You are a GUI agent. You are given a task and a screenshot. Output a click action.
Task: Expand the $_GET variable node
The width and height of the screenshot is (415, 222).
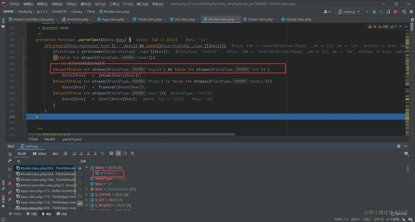[87, 200]
